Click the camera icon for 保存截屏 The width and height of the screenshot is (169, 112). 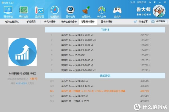[x=153, y=22]
